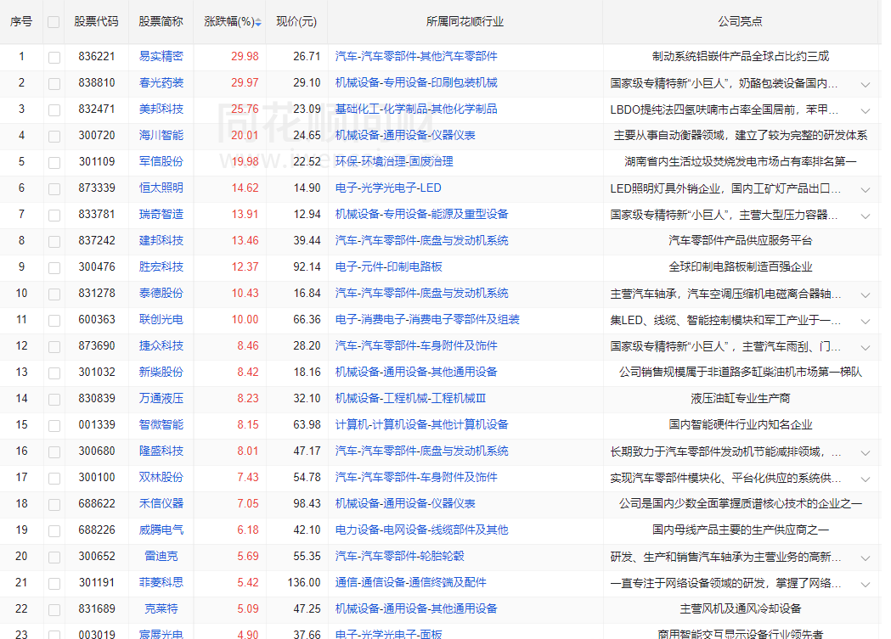Open industry link 电力设备-电网设备-线缆部件及其他
Screen dimensions: 891x639
421,530
